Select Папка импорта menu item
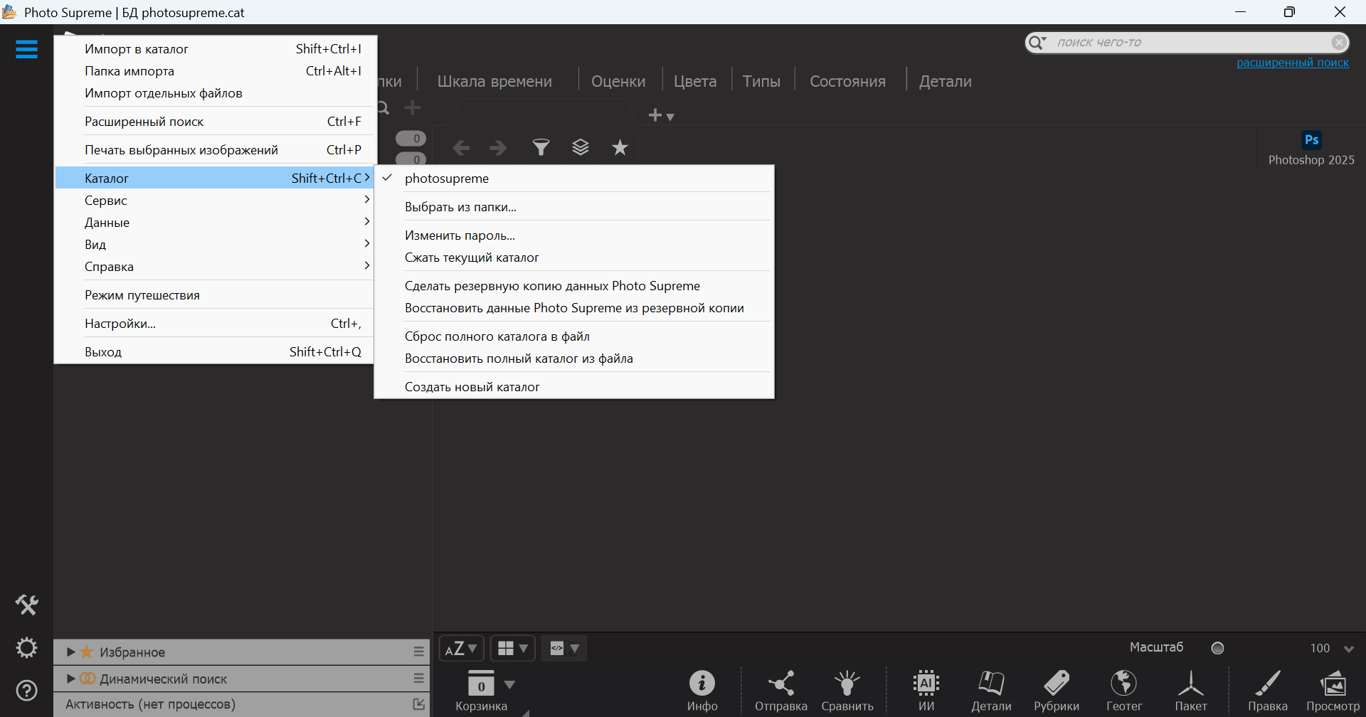Image resolution: width=1366 pixels, height=717 pixels. coord(214,71)
